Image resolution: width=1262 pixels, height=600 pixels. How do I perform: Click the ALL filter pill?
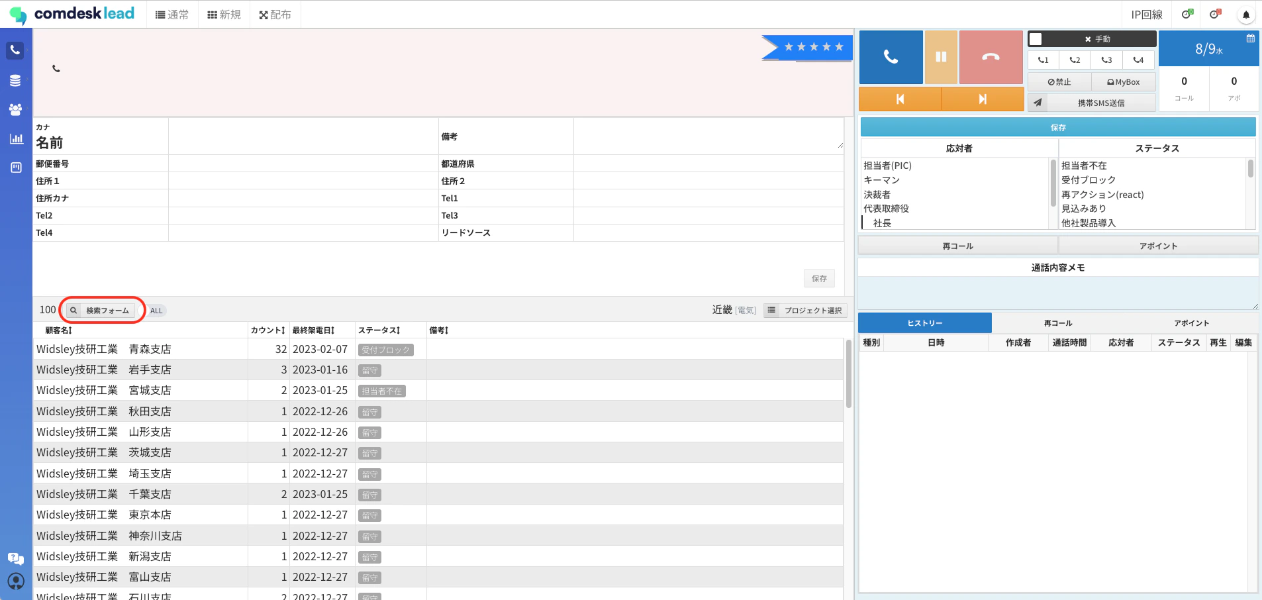tap(156, 311)
